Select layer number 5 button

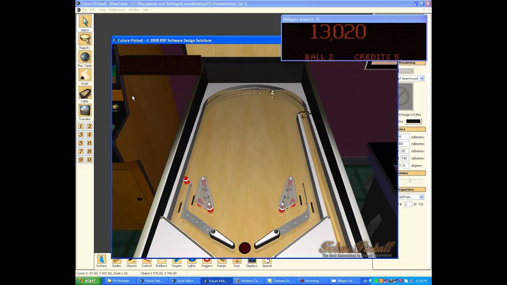[81, 143]
